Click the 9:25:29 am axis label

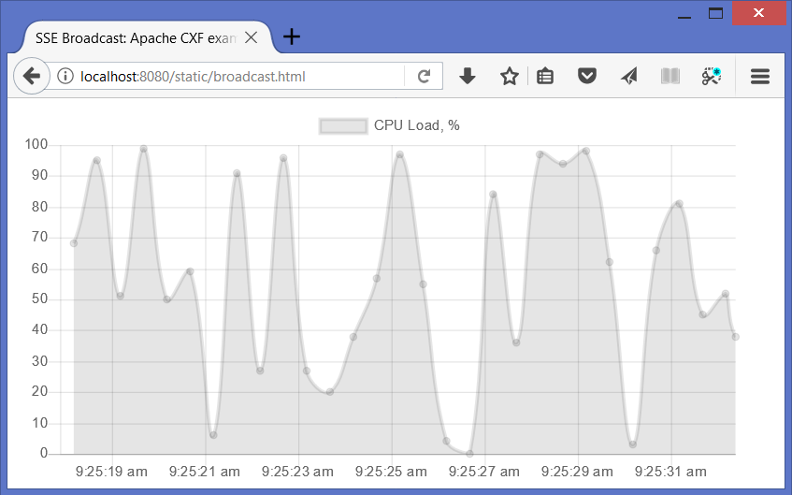(x=577, y=472)
